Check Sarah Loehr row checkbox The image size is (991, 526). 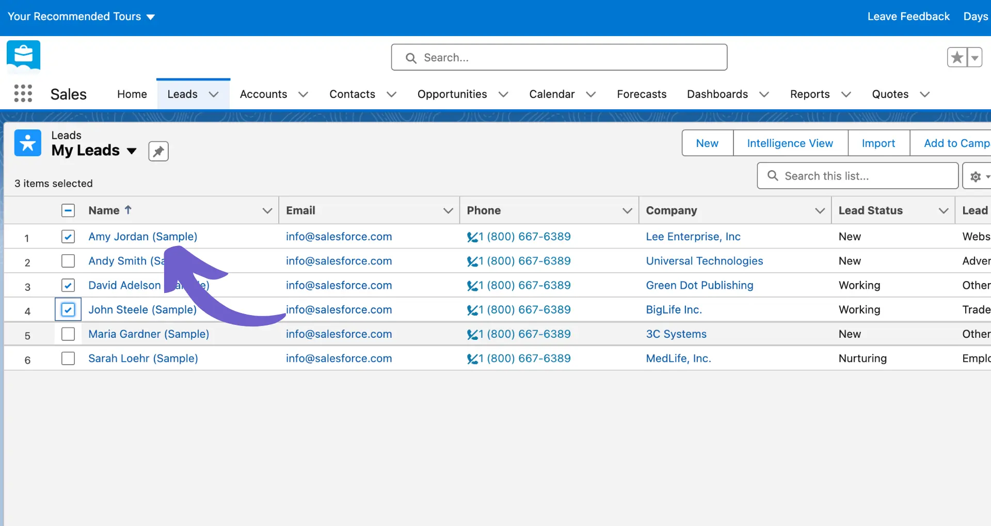[68, 358]
